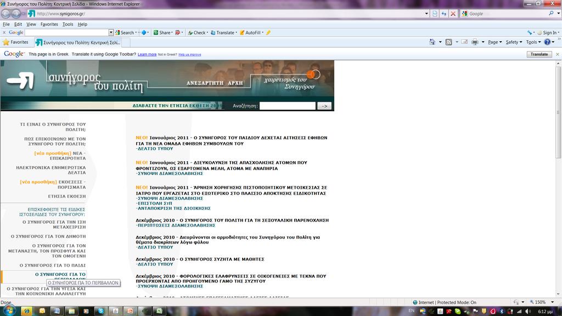Click the EN language indicator in taskbar
The height and width of the screenshot is (316, 562).
pyautogui.click(x=411, y=311)
